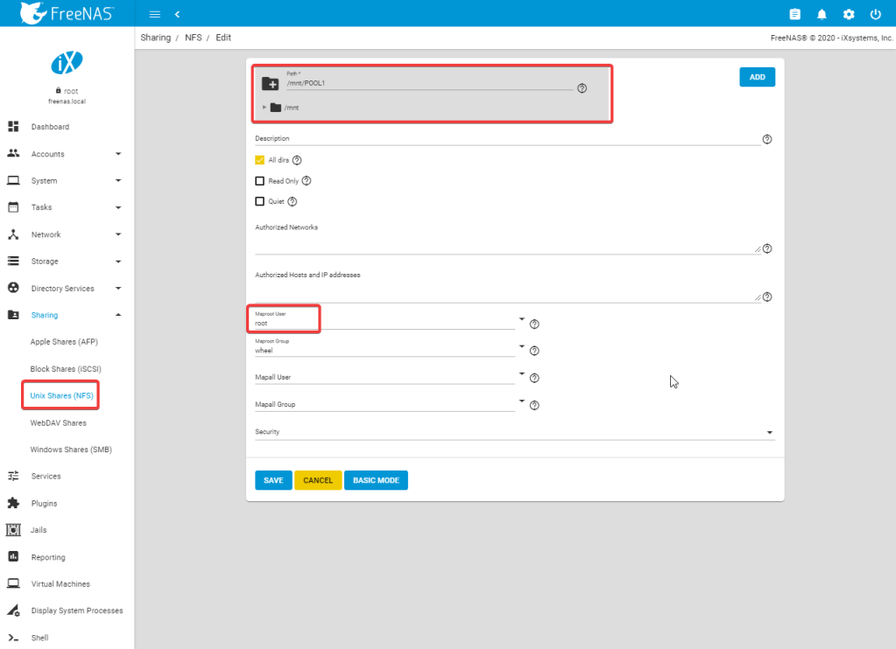Uncheck the All dirs checkbox
This screenshot has width=896, height=649.
(x=259, y=160)
